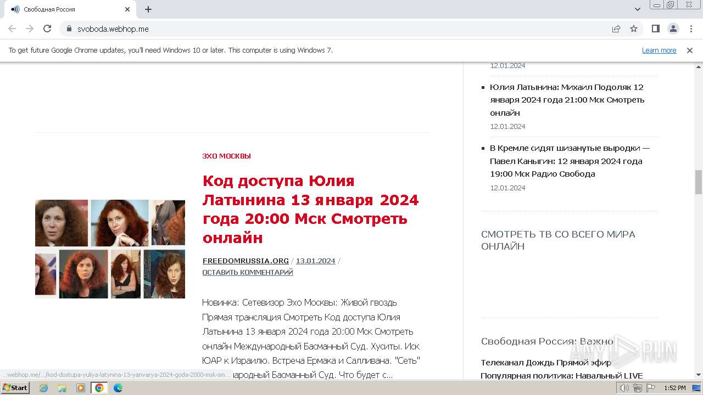Screen dimensions: 703x395
Task: Open the ЭХО МОСКВЫ category link
Action: coord(226,156)
